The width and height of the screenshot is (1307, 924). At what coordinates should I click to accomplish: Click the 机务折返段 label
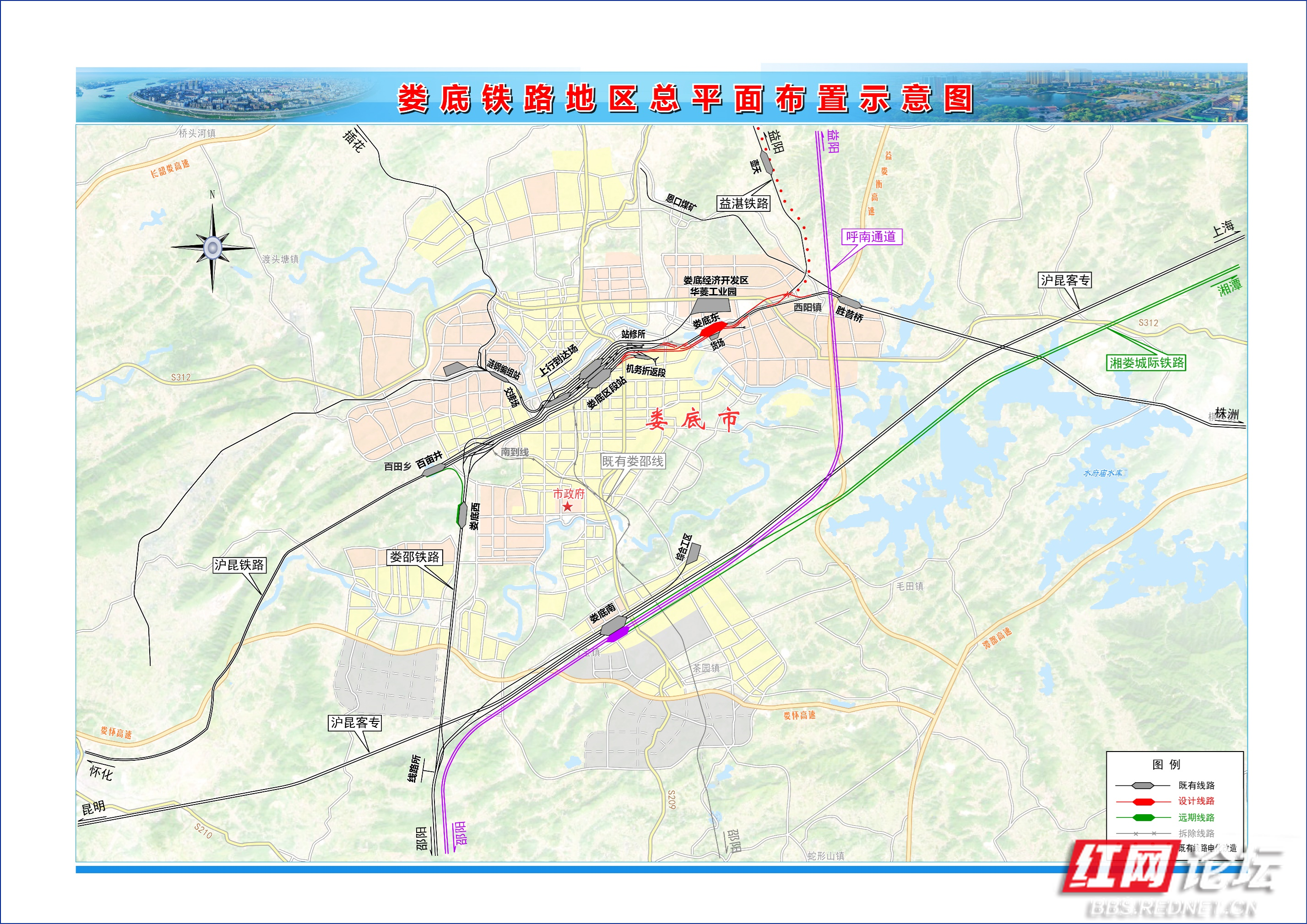[x=645, y=371]
